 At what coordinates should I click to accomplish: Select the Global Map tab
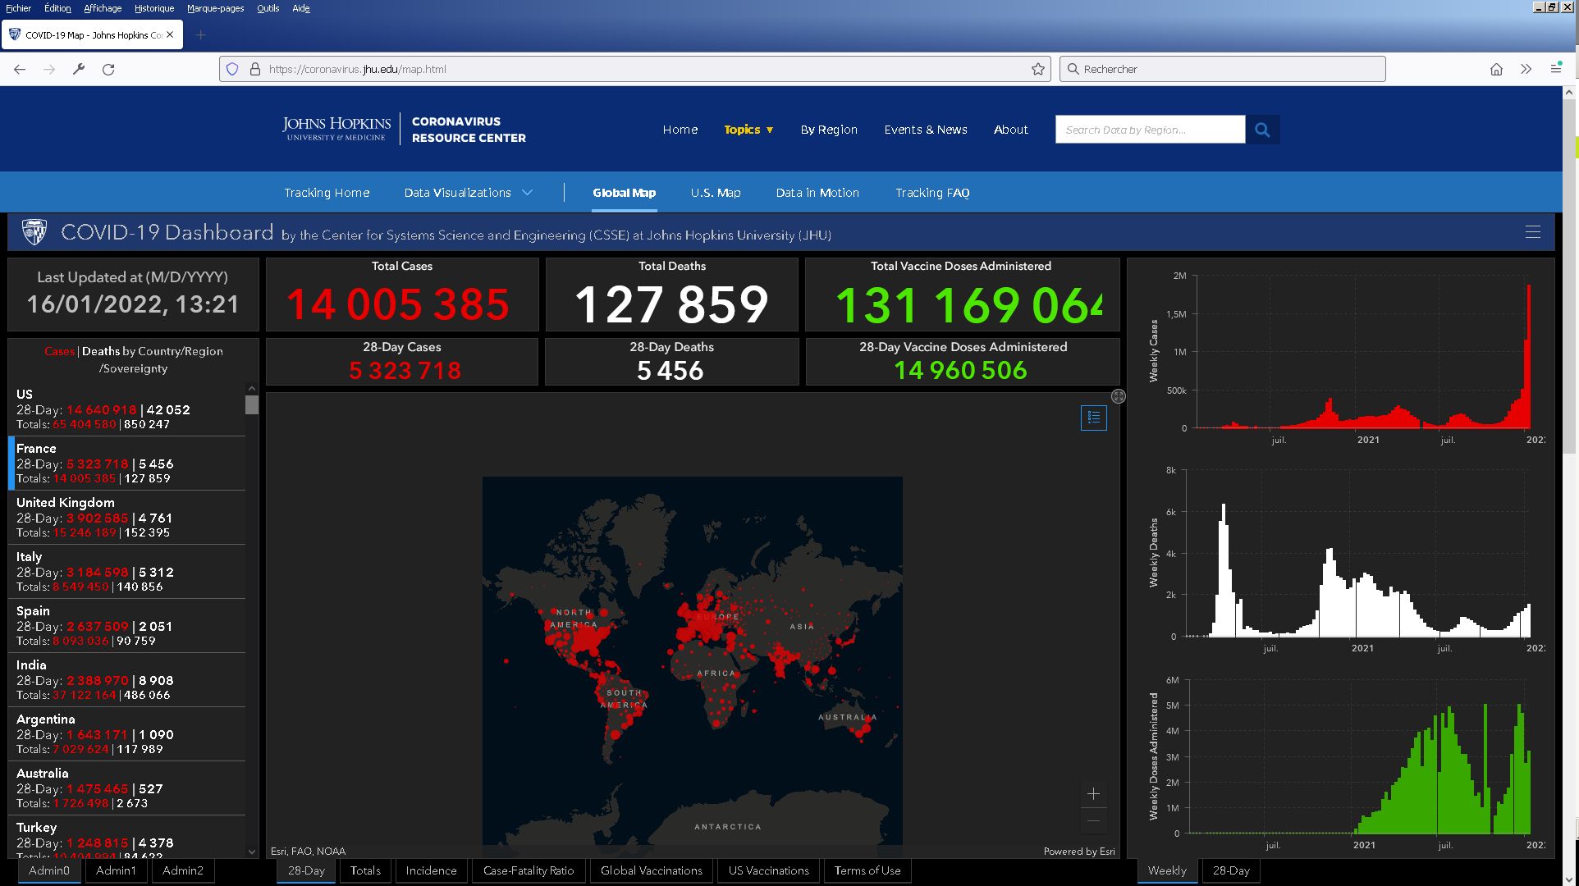[x=625, y=193]
